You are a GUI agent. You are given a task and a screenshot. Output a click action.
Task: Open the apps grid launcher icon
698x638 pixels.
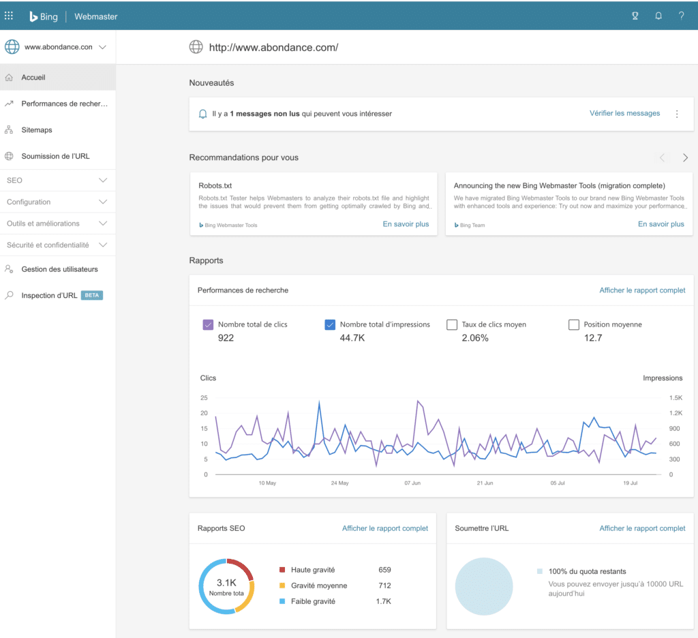click(x=9, y=16)
